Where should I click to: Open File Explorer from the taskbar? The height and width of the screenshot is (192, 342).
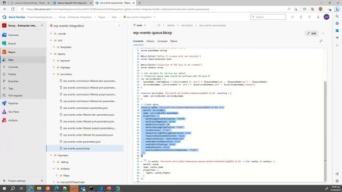point(39,188)
